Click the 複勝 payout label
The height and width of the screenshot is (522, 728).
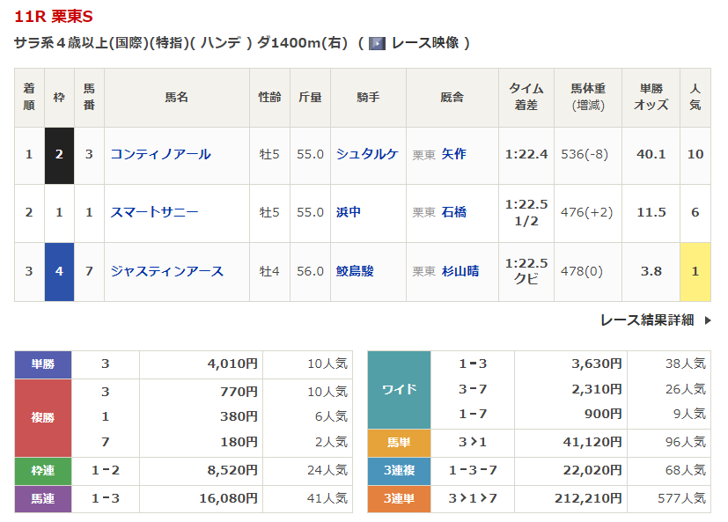click(x=43, y=418)
